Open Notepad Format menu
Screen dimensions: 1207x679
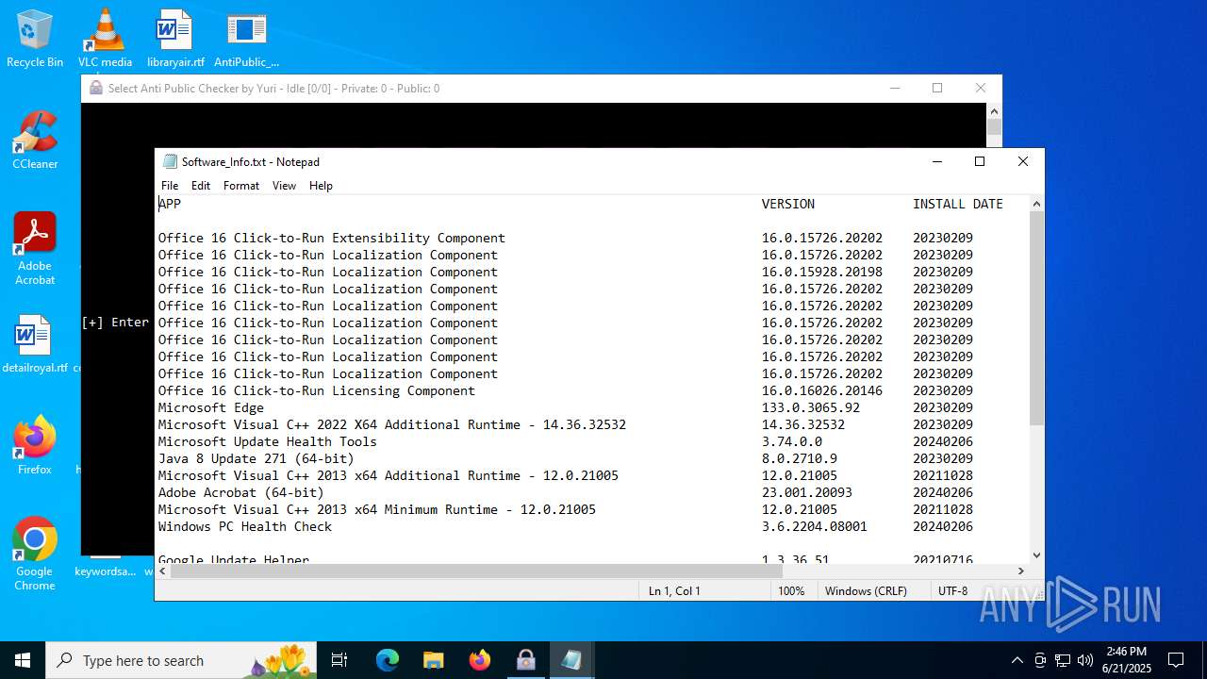[241, 186]
